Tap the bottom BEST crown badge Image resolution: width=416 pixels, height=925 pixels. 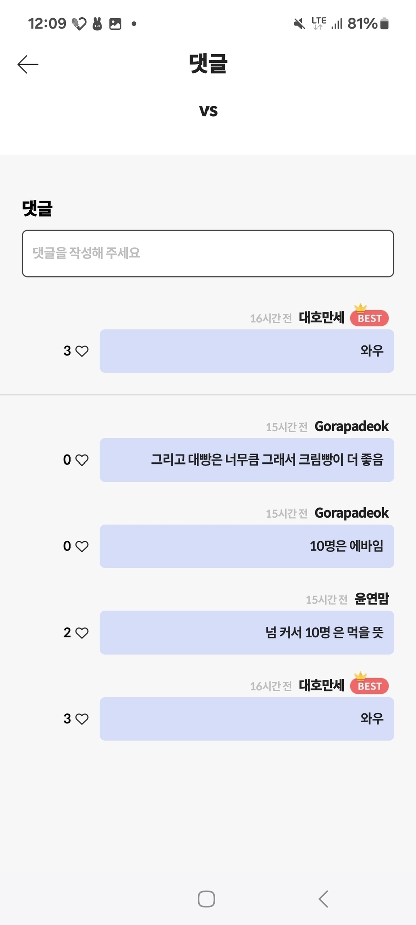click(369, 685)
